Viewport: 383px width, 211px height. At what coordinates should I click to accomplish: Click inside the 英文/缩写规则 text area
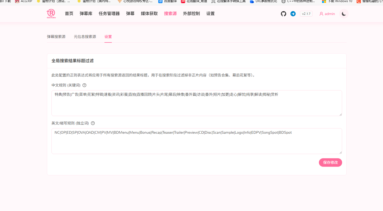197,141
